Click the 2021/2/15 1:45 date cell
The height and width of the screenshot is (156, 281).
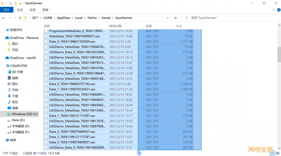[x=120, y=42]
